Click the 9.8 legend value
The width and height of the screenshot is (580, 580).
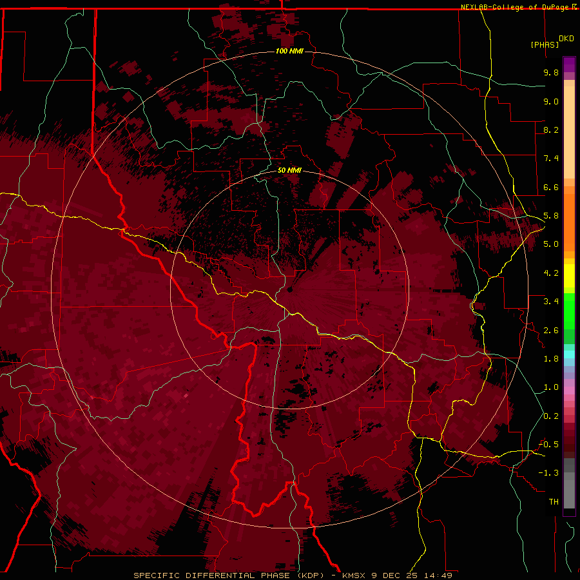(551, 72)
